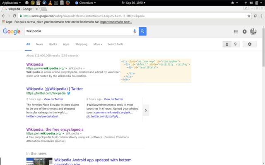Open the Google apps grid

coord(236,31)
